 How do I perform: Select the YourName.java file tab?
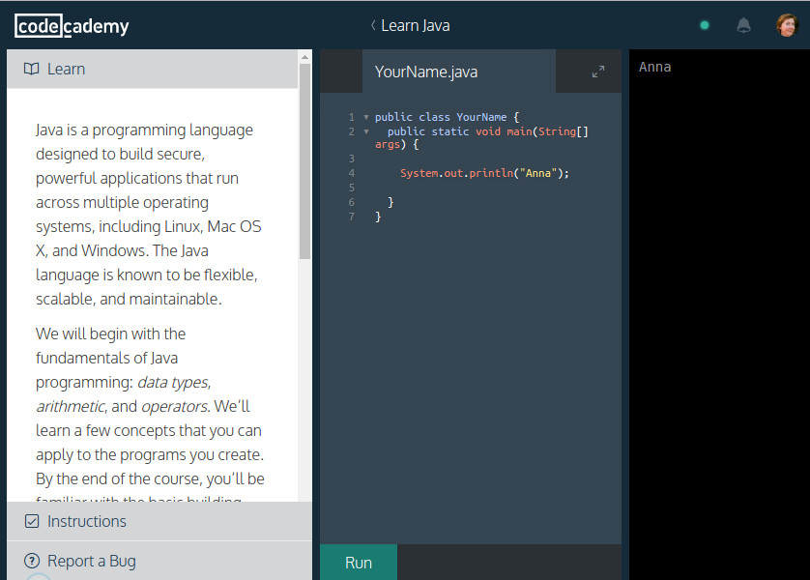pyautogui.click(x=459, y=72)
